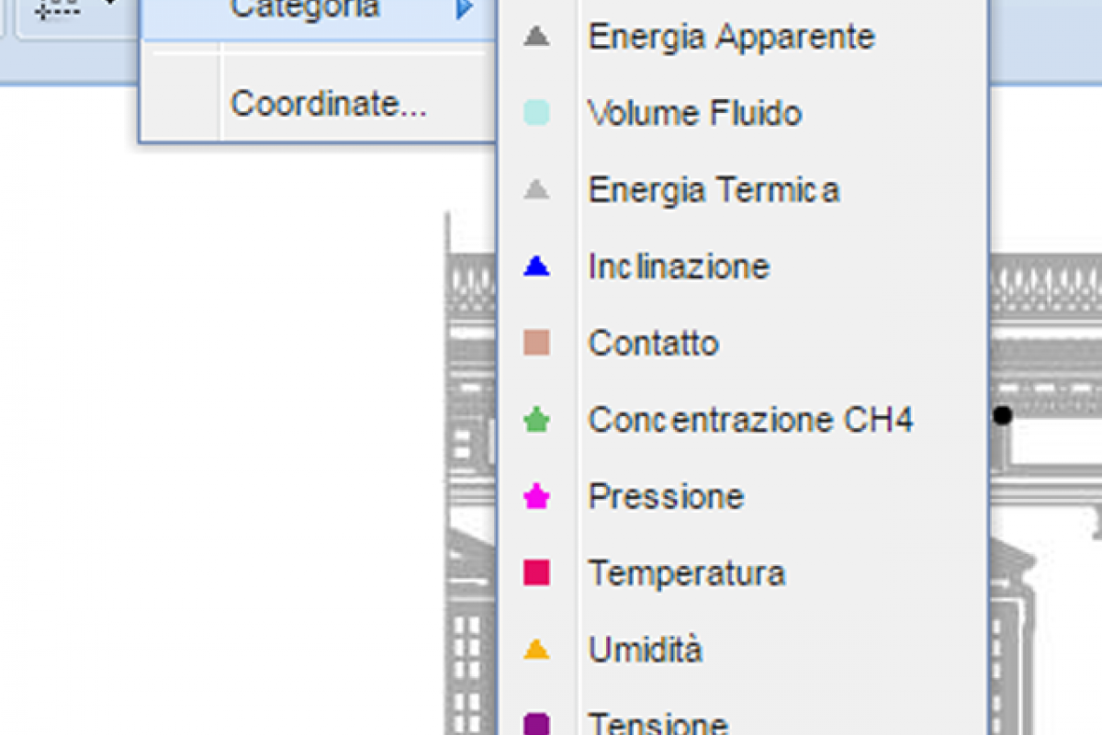Click the gray triangle Energia Apparente icon

click(536, 38)
